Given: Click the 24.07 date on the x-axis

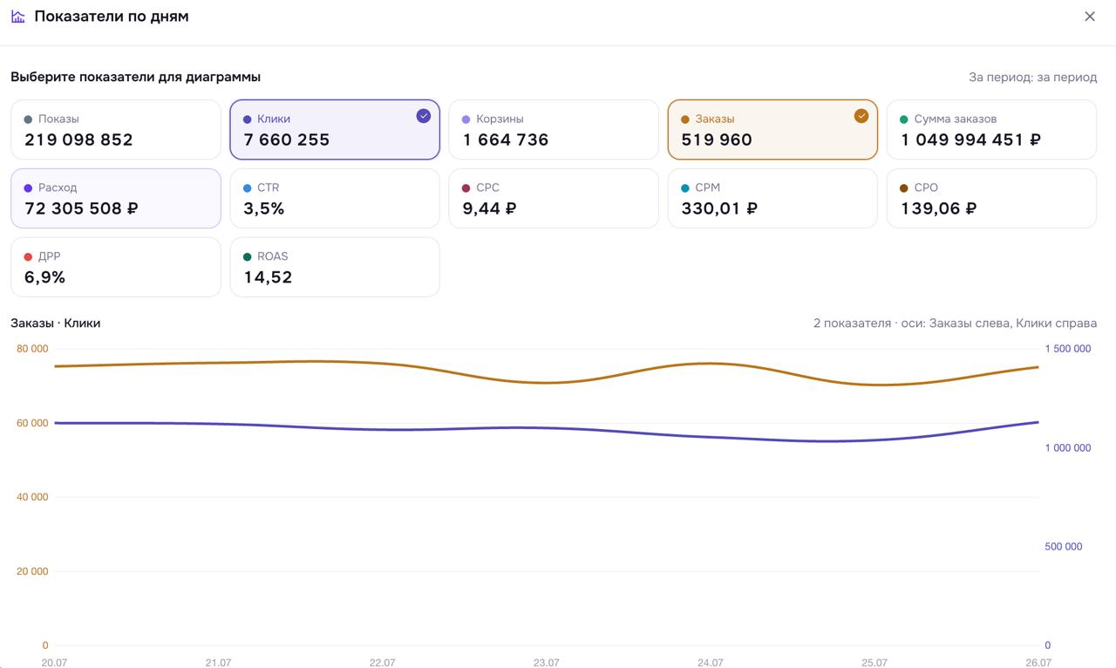Looking at the screenshot, I should [x=711, y=663].
